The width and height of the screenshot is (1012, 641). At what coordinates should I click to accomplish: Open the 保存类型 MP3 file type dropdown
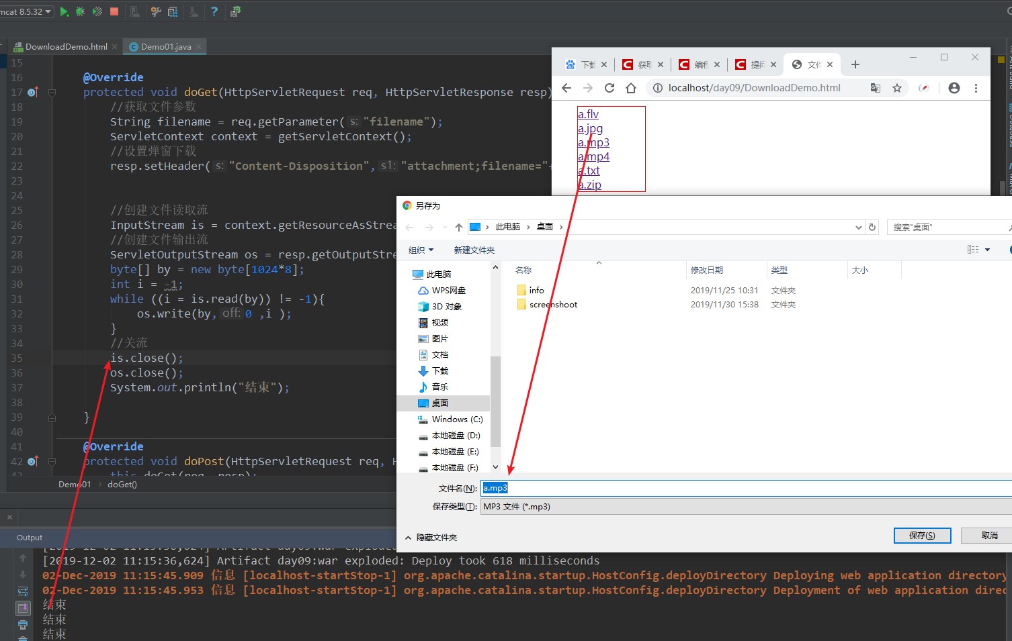pyautogui.click(x=746, y=506)
